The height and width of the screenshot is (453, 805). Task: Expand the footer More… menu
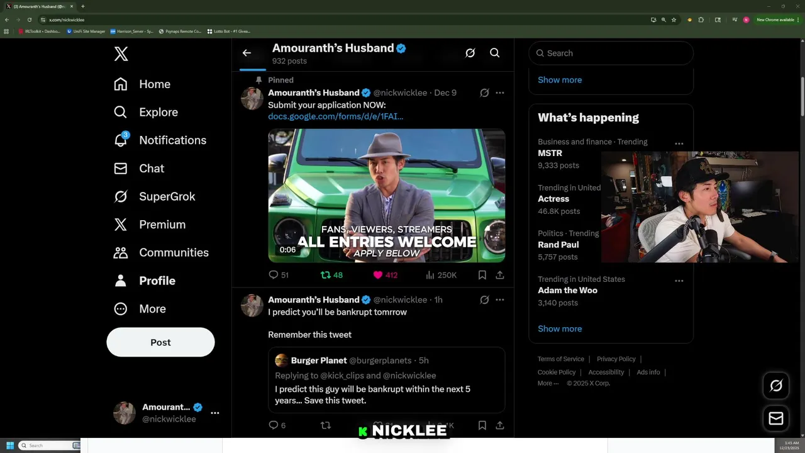548,383
